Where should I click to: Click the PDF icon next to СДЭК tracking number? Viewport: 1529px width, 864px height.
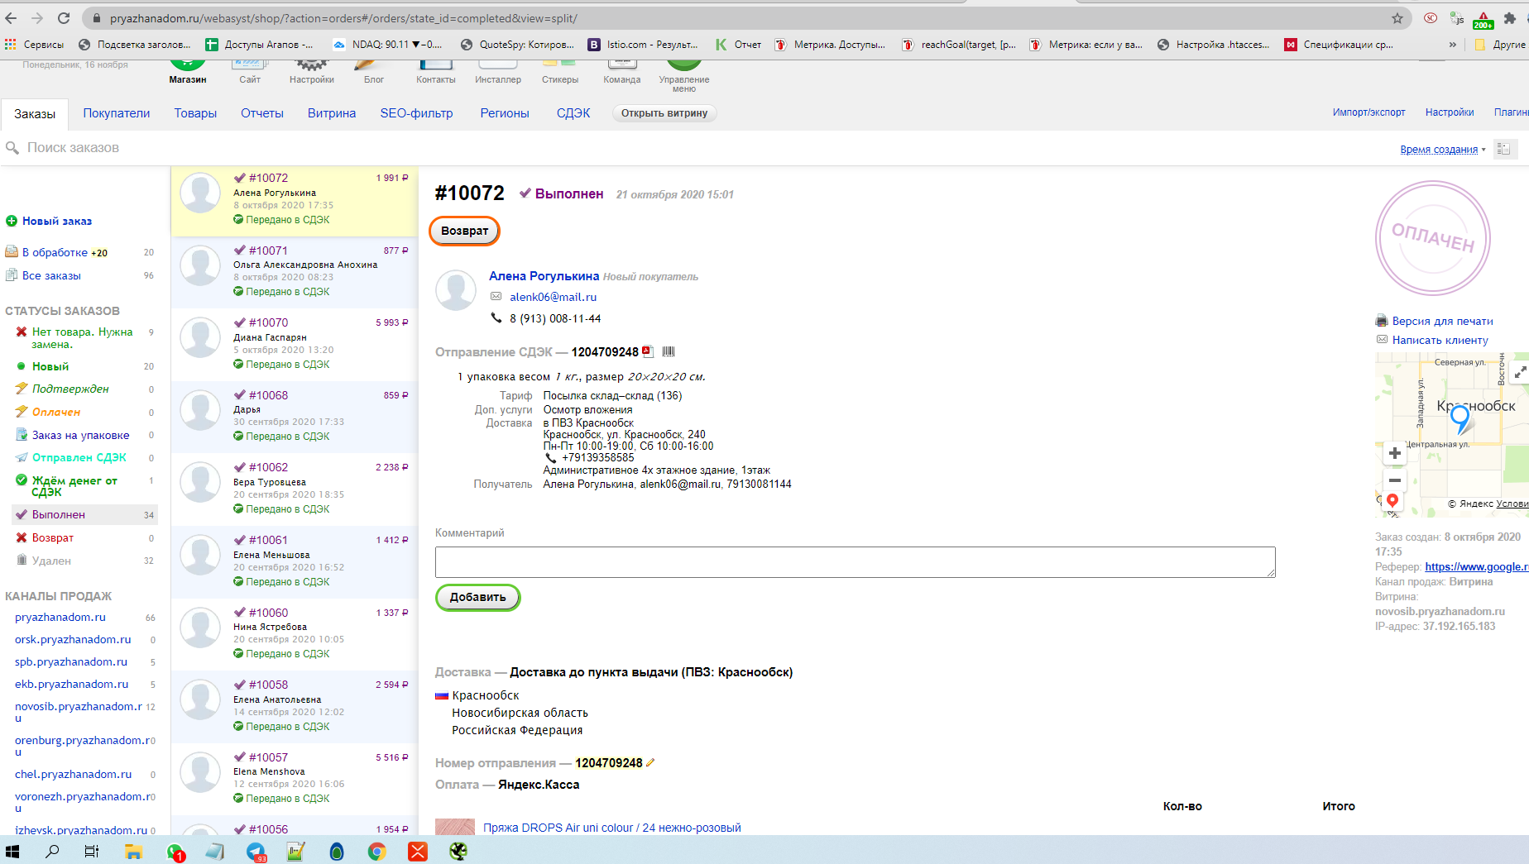pos(648,351)
